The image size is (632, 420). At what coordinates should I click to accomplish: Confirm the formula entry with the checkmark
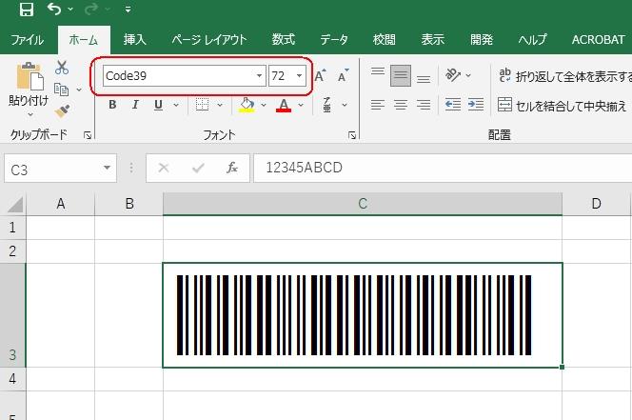click(198, 168)
